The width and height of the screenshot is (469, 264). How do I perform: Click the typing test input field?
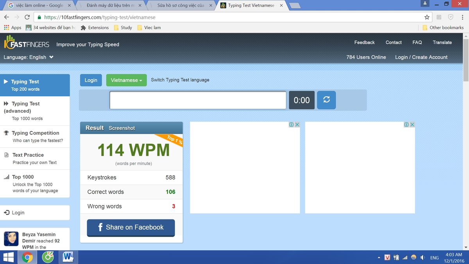coord(198,100)
